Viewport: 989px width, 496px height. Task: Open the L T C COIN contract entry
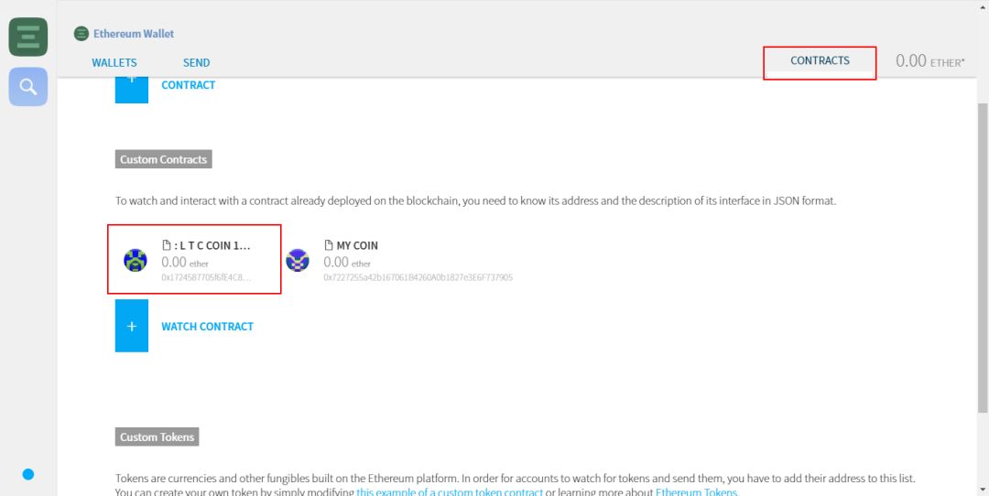194,259
